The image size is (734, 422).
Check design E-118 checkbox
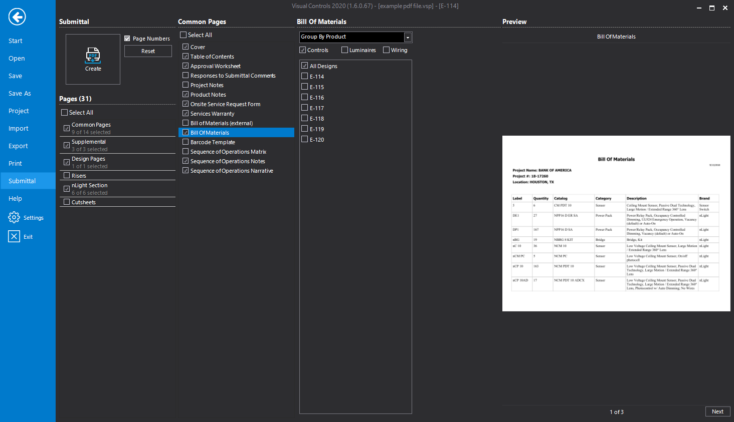304,118
